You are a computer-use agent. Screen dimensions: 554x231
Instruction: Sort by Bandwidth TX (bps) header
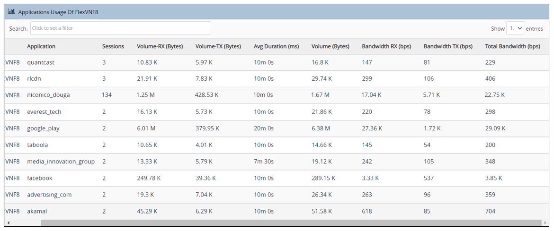coord(448,46)
